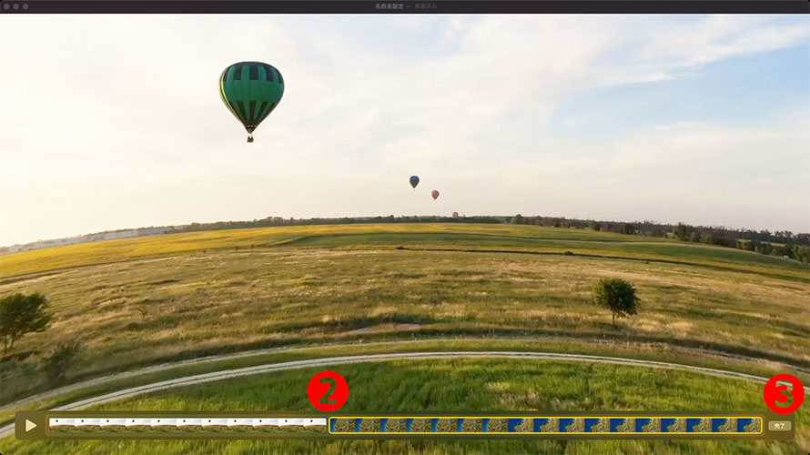This screenshot has width=810, height=455.
Task: Select the first clip with sky thumbnails
Action: (x=187, y=425)
